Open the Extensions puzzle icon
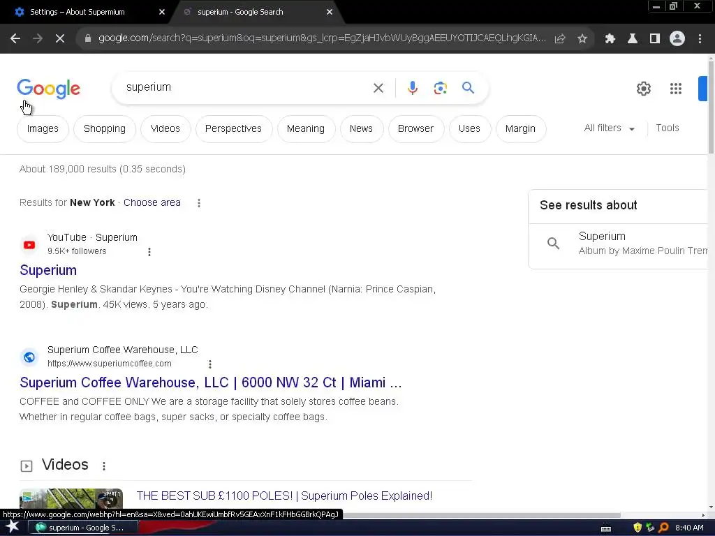 610,39
